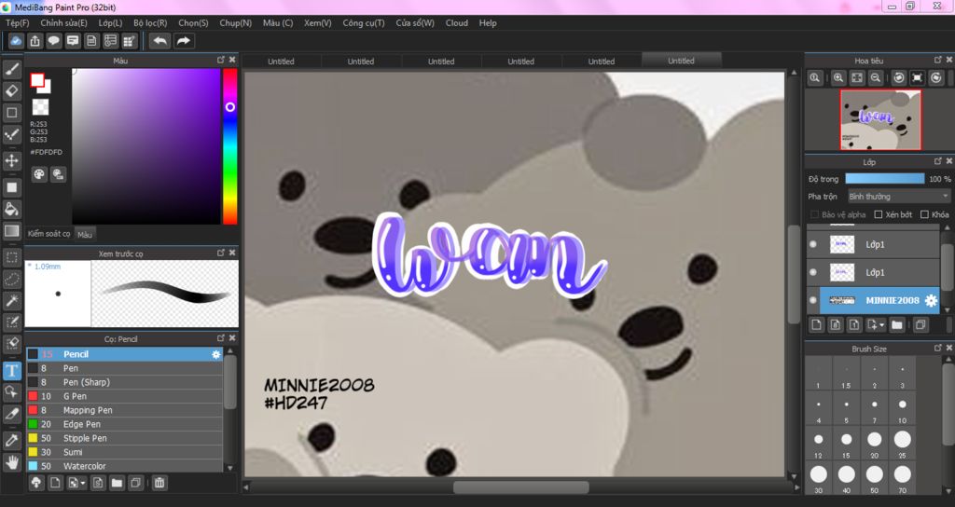Zoom in using the navigator magnifier plus
Image resolution: width=955 pixels, height=507 pixels.
click(838, 78)
